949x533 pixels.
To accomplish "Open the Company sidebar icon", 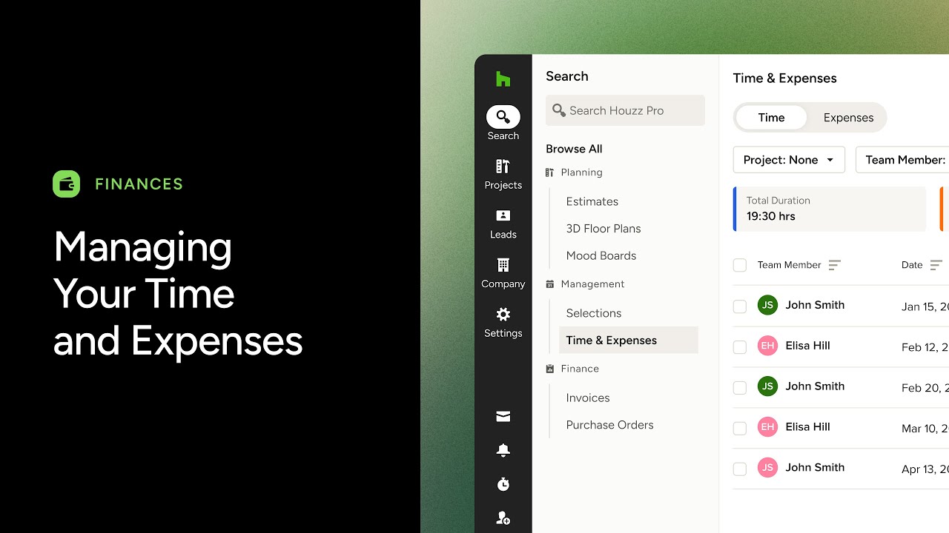I will pyautogui.click(x=503, y=265).
